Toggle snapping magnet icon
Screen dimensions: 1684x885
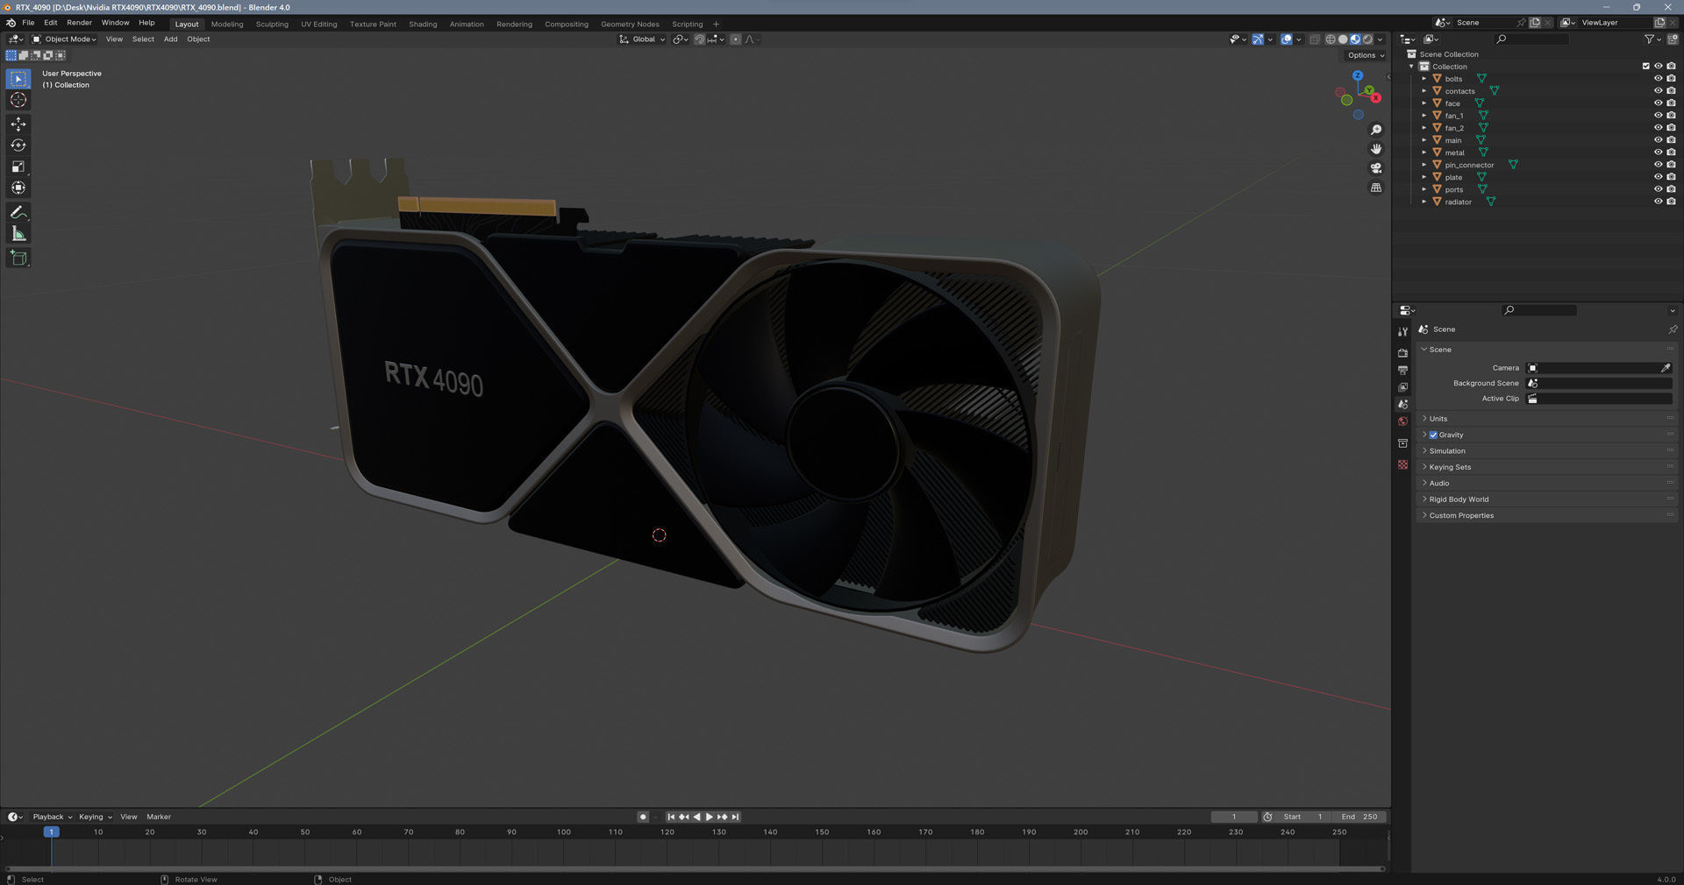[700, 39]
